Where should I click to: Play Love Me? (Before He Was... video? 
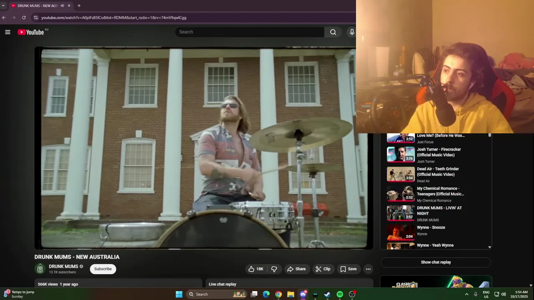pyautogui.click(x=441, y=135)
